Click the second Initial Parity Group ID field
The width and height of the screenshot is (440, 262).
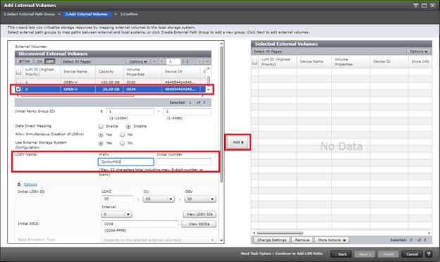coord(187,111)
